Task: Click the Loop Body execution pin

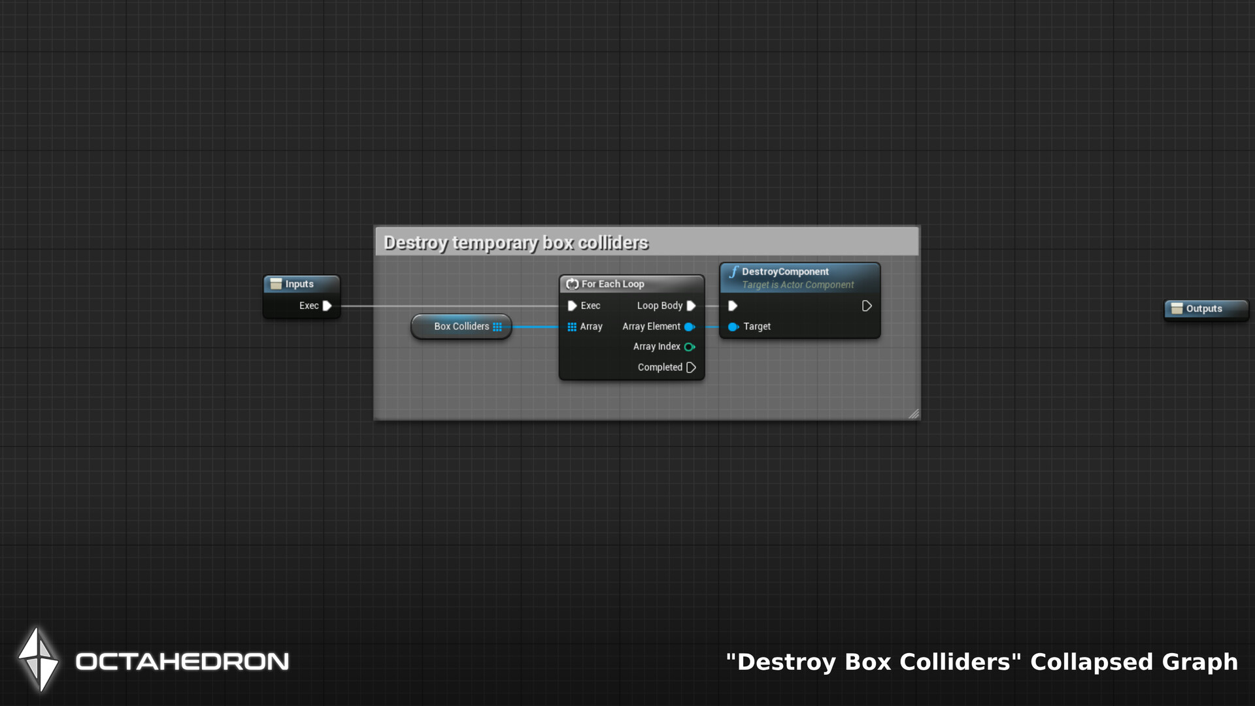Action: coord(692,305)
